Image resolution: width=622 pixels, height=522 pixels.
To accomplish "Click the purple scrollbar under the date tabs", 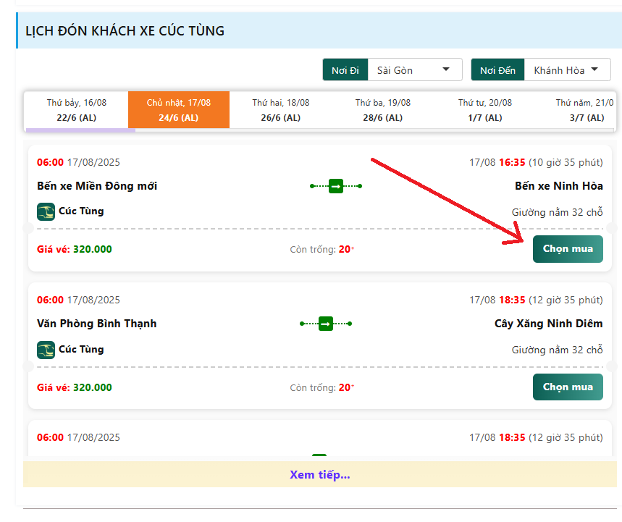I will [x=80, y=130].
